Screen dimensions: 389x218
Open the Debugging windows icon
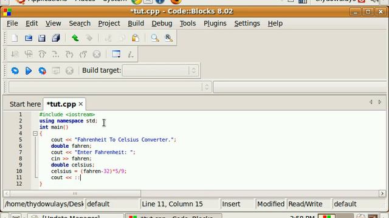116,54
